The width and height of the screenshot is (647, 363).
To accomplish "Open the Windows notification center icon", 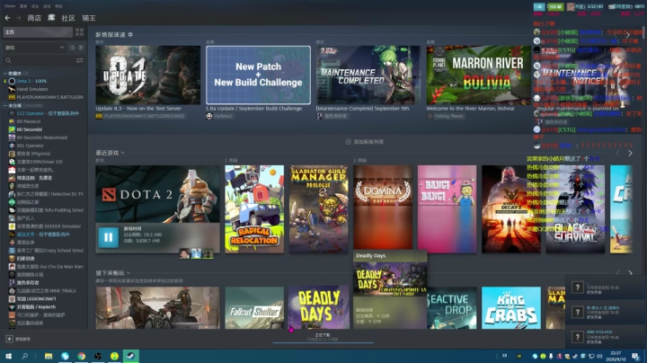I will click(x=636, y=356).
